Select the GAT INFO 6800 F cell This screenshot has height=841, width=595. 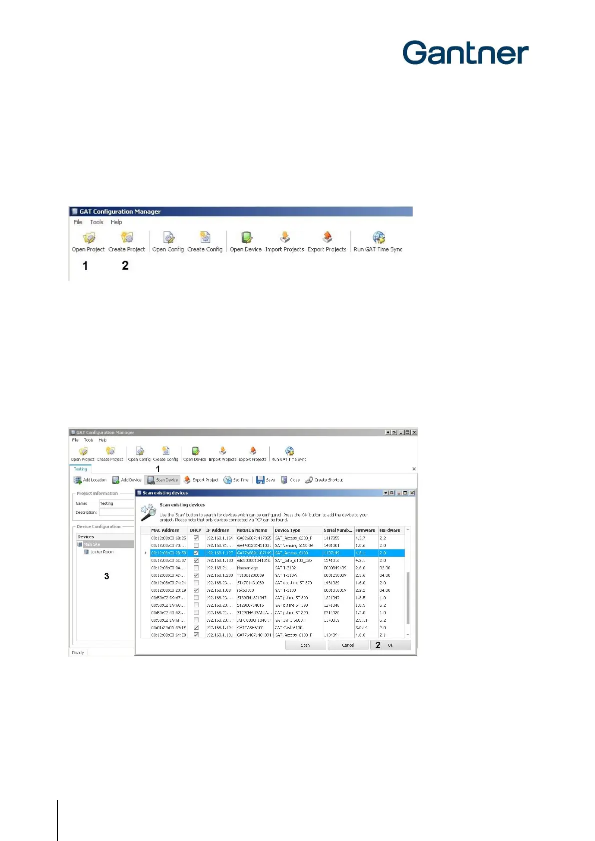coord(298,620)
